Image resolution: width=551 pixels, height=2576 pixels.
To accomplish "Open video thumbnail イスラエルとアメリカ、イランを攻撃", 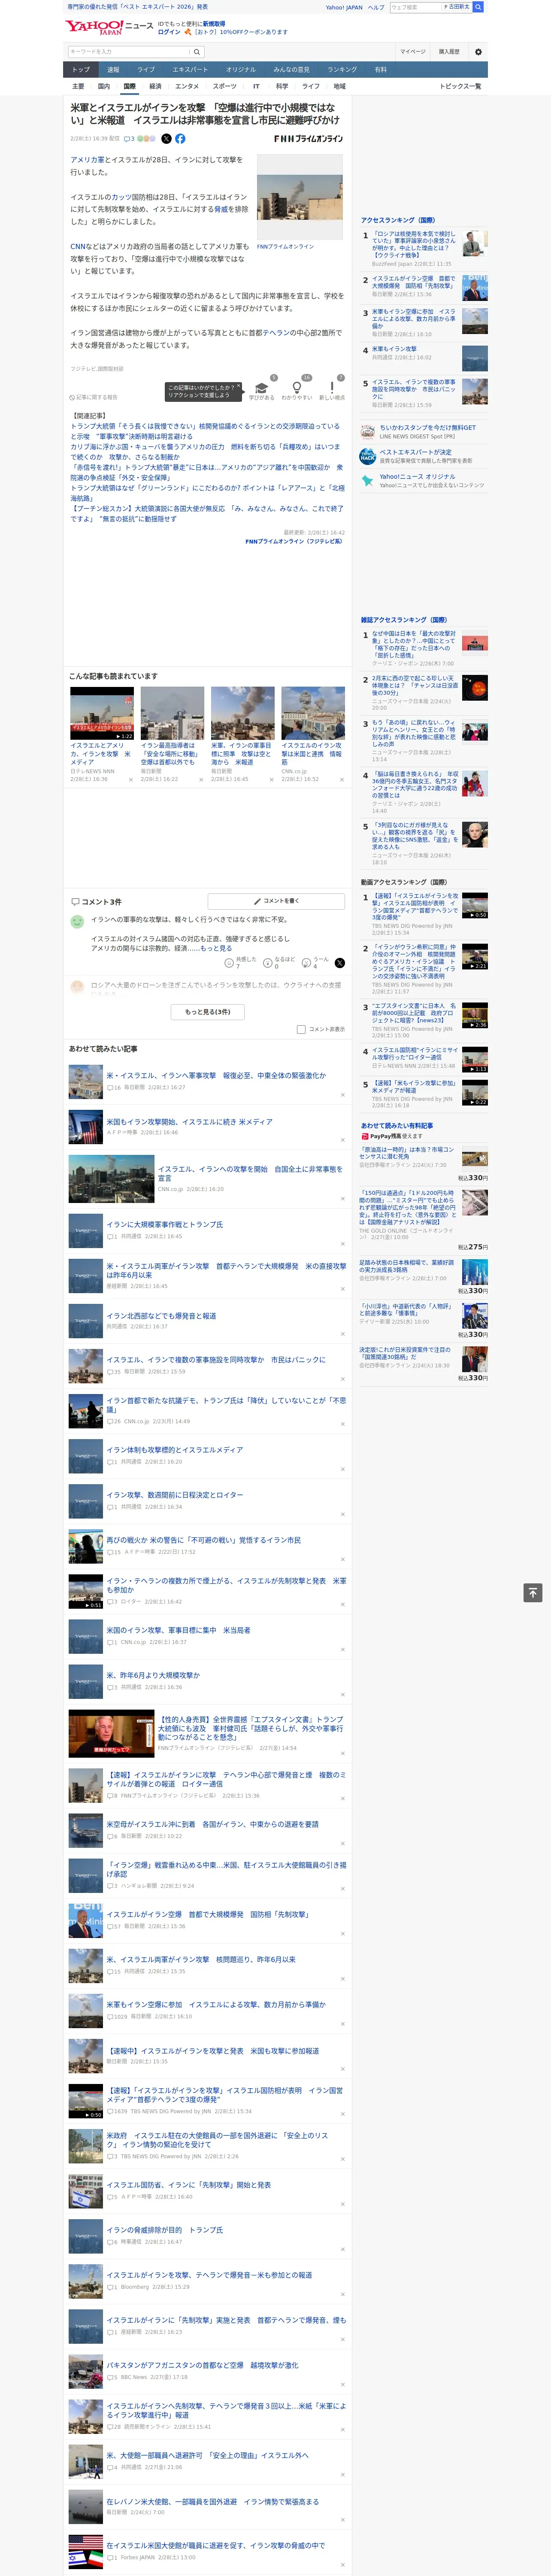I will (102, 713).
